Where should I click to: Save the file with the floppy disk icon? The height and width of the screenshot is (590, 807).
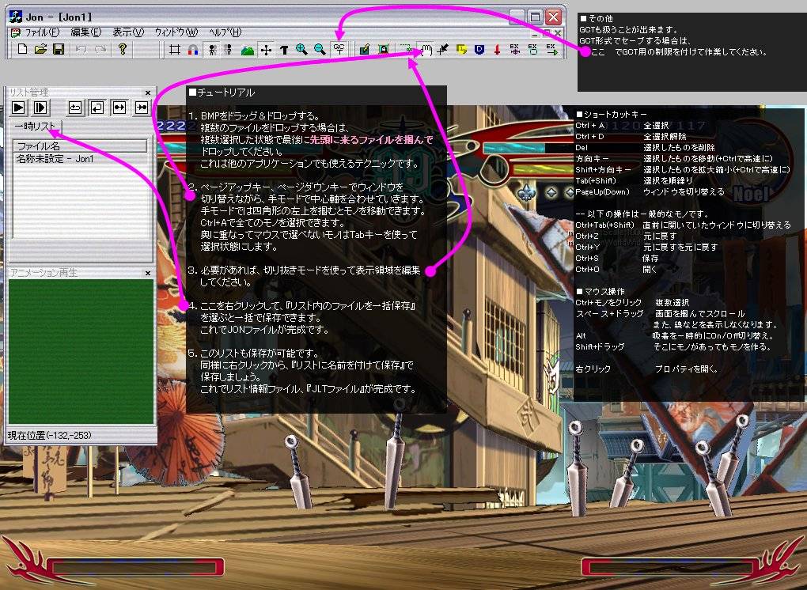coord(59,49)
